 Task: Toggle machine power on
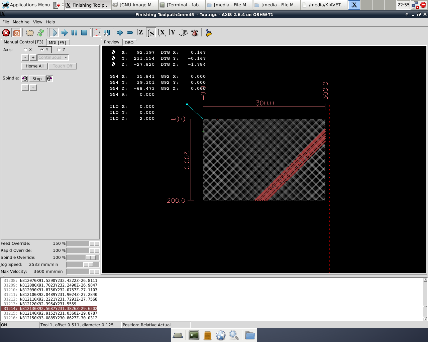[16, 32]
